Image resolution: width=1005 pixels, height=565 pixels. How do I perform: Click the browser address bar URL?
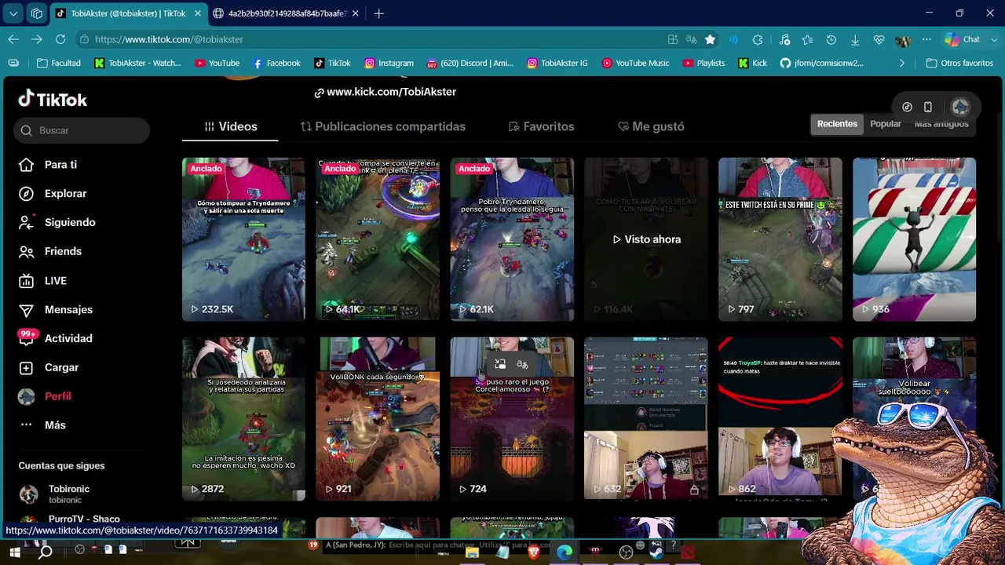169,39
